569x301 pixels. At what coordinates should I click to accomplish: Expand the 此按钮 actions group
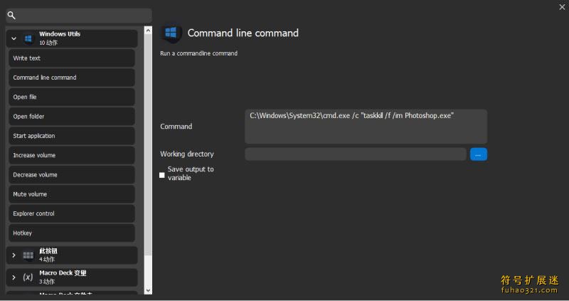click(14, 255)
